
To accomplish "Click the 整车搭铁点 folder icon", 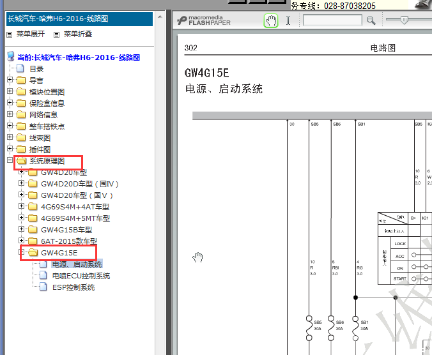I will pyautogui.click(x=21, y=126).
